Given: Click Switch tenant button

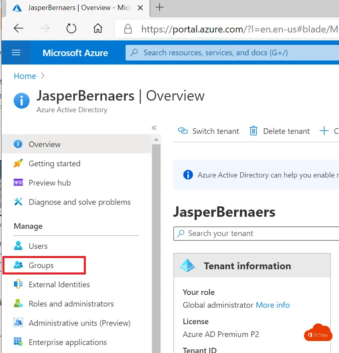Looking at the screenshot, I should pos(209,131).
